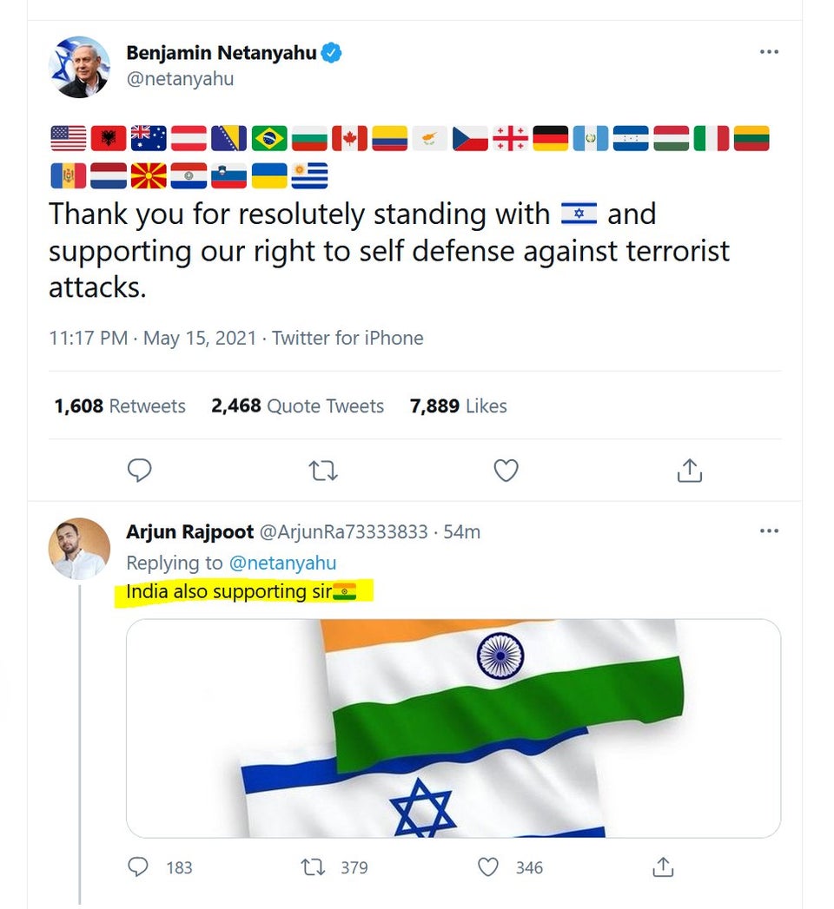This screenshot has height=909, width=834.
Task: Reply to Netanyahu's main tweet
Action: point(140,471)
